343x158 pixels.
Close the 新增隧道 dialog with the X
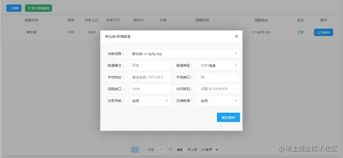coord(236,36)
